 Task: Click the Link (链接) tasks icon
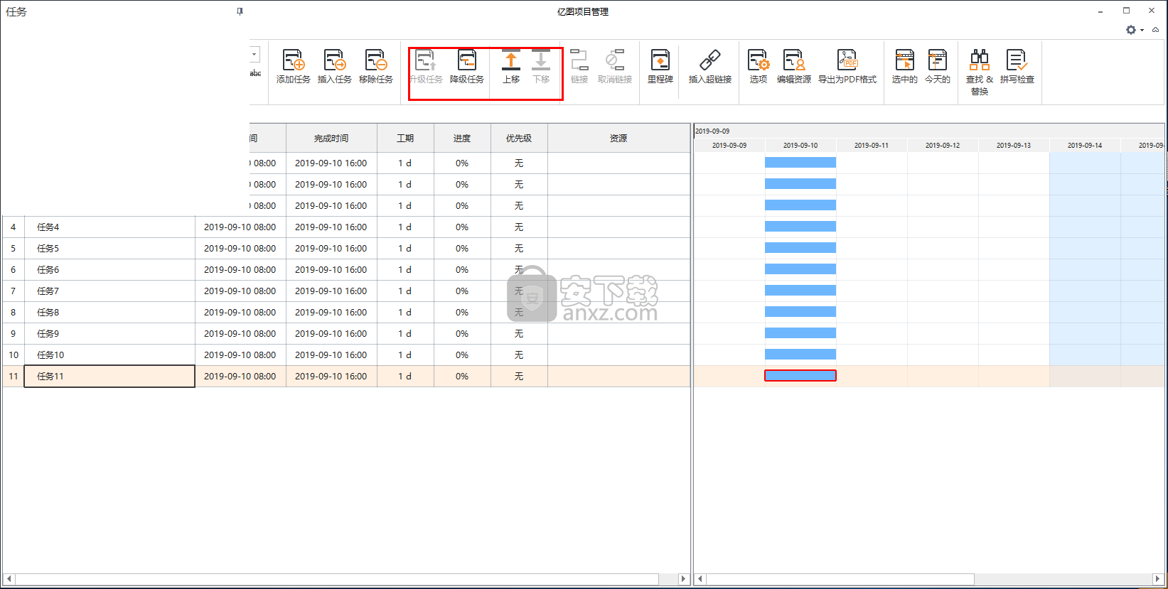click(x=579, y=66)
